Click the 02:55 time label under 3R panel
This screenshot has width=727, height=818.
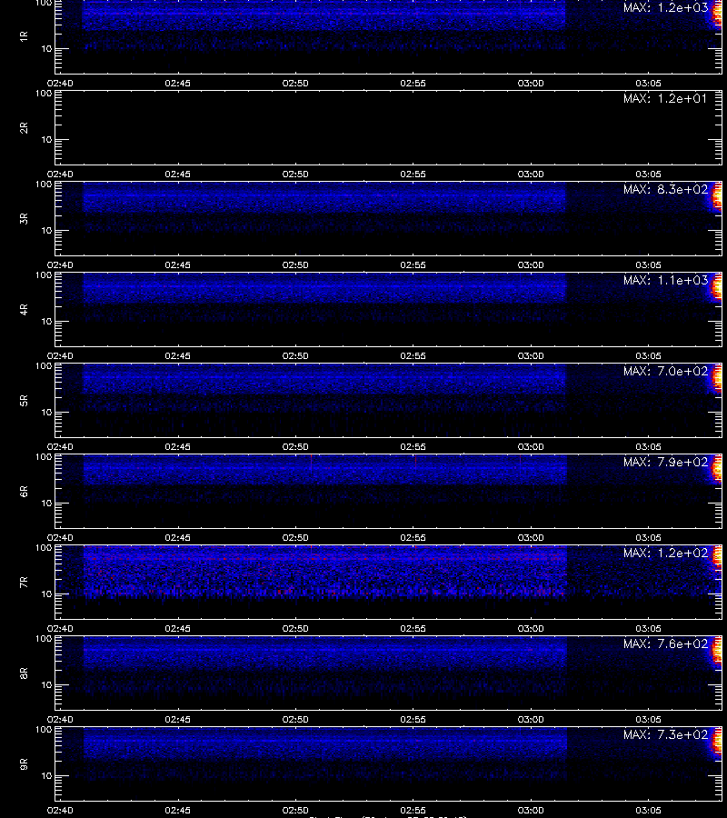[413, 264]
